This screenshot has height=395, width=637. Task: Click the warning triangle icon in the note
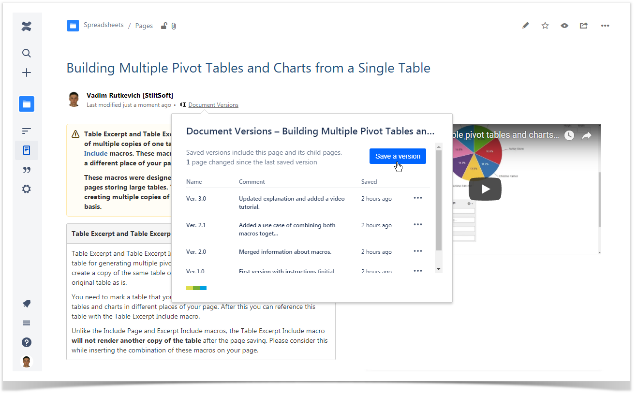coord(75,134)
